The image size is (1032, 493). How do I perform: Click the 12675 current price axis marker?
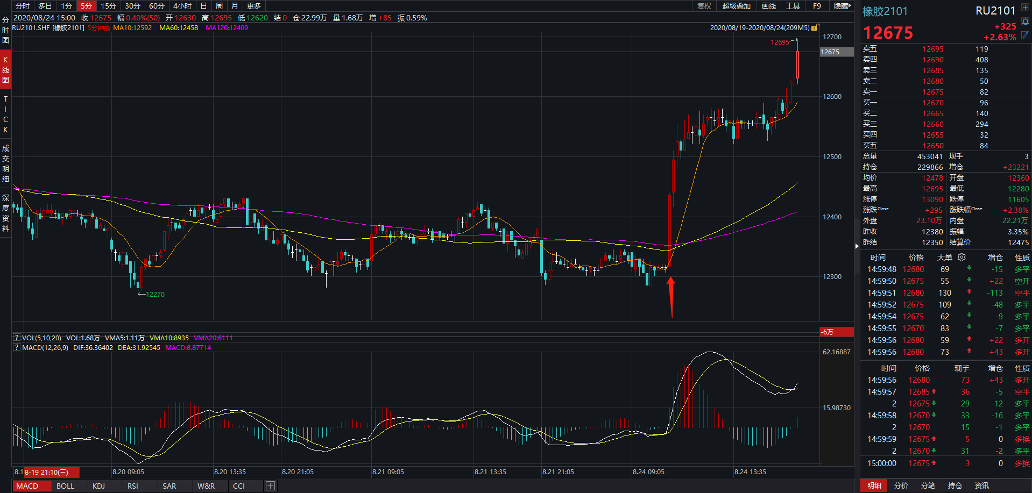coord(836,52)
